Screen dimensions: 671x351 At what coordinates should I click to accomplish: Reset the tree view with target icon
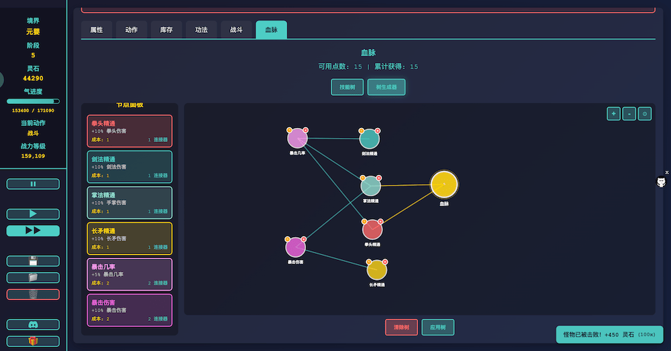click(644, 114)
